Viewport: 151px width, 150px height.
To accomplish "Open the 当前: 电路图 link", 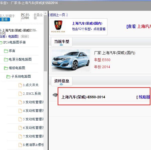I will tap(9, 36).
